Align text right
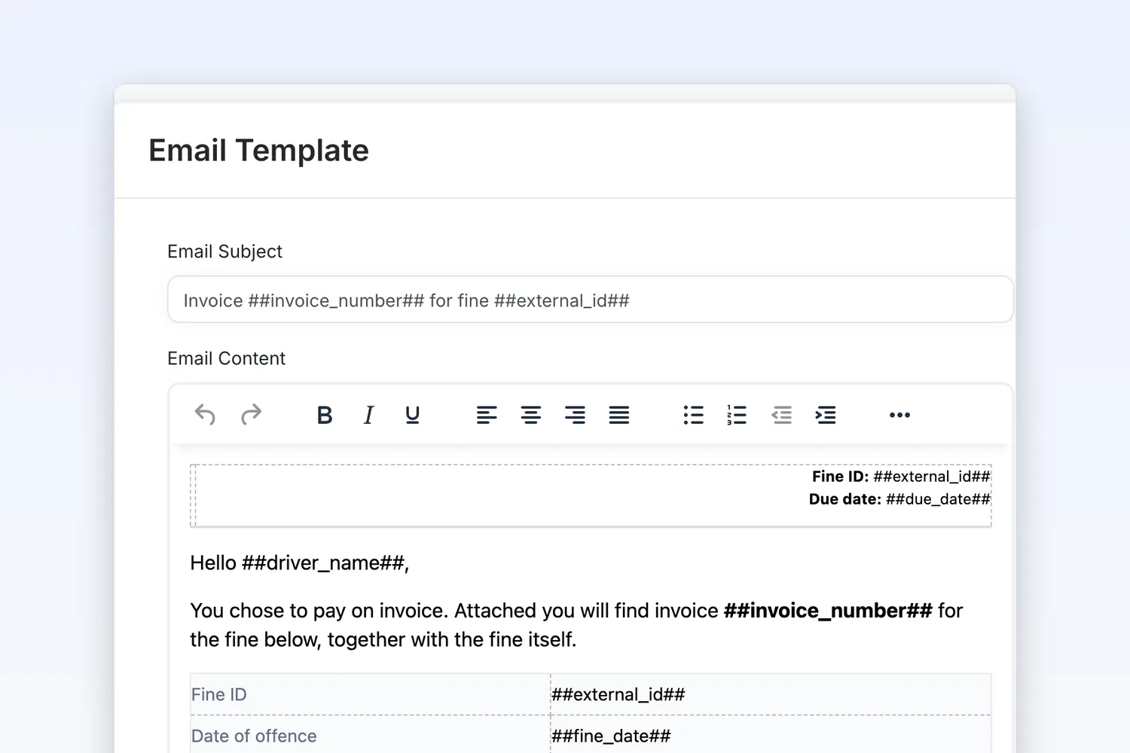 coord(575,415)
